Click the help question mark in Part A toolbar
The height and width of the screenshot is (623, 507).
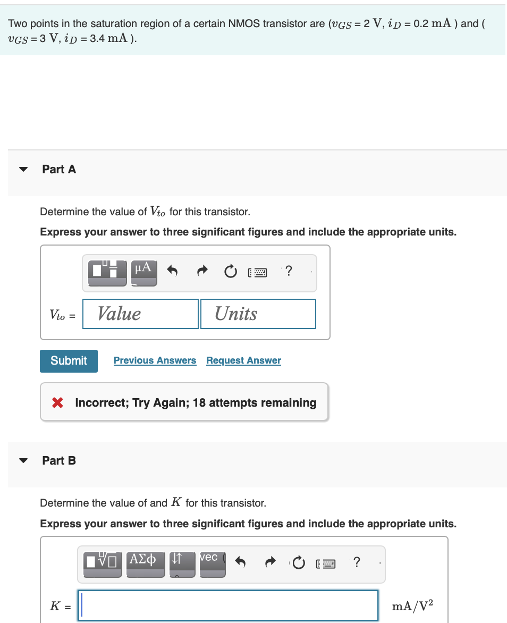tap(289, 271)
